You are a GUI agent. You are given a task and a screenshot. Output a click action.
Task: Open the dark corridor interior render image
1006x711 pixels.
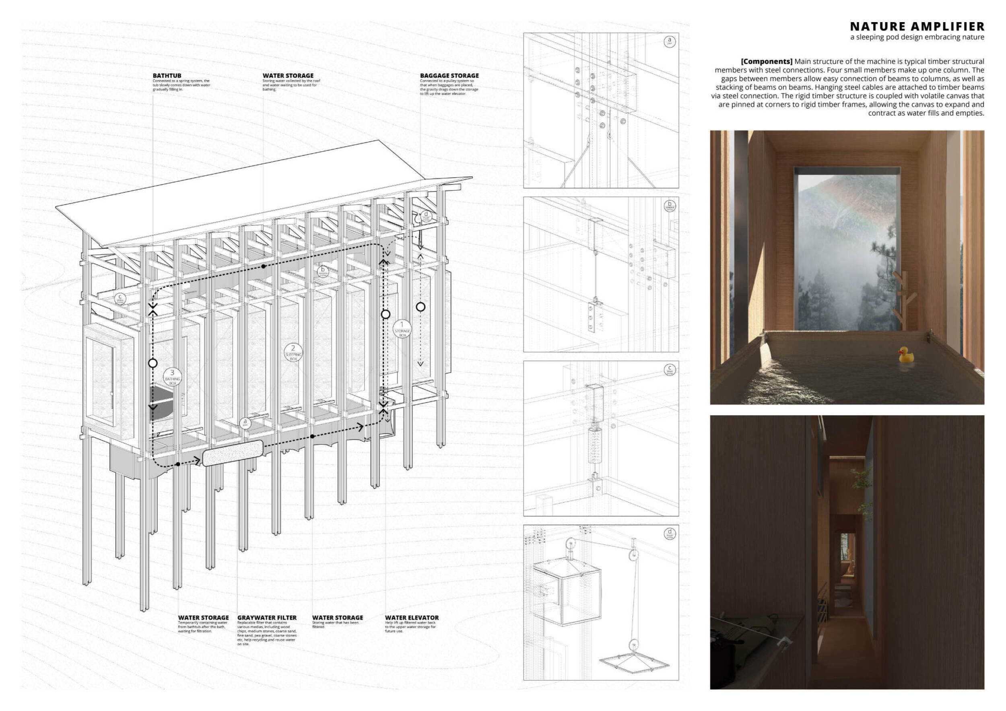coord(847,552)
